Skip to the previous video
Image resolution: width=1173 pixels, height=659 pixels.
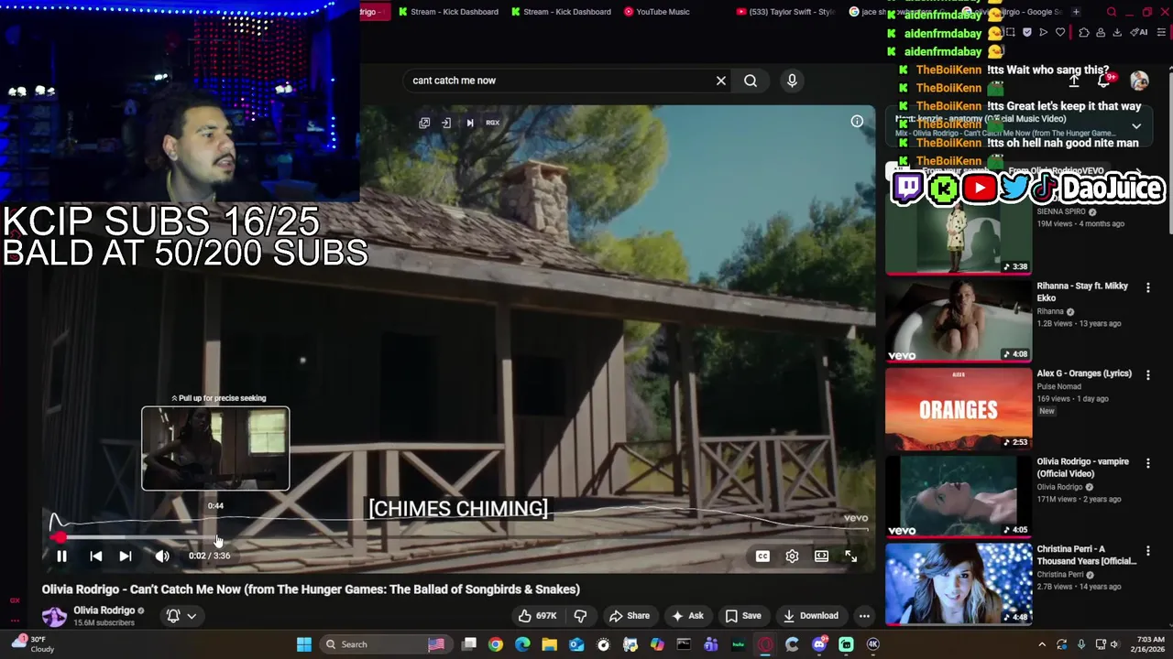point(95,556)
